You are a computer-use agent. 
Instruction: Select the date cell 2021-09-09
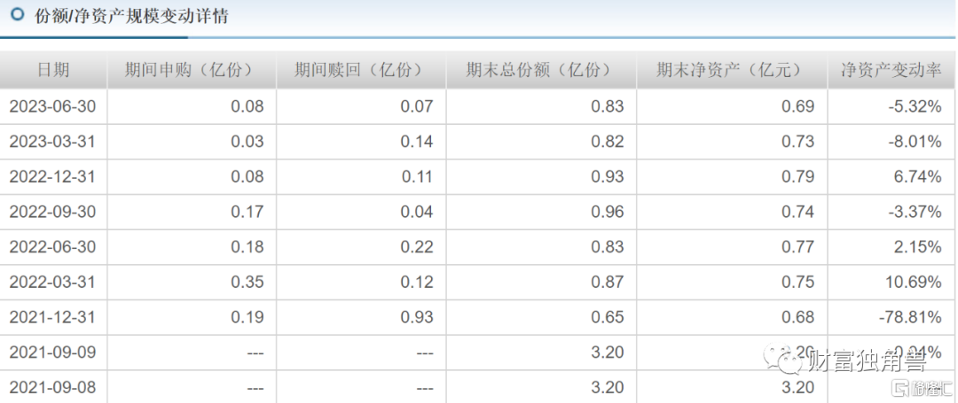coord(53,353)
